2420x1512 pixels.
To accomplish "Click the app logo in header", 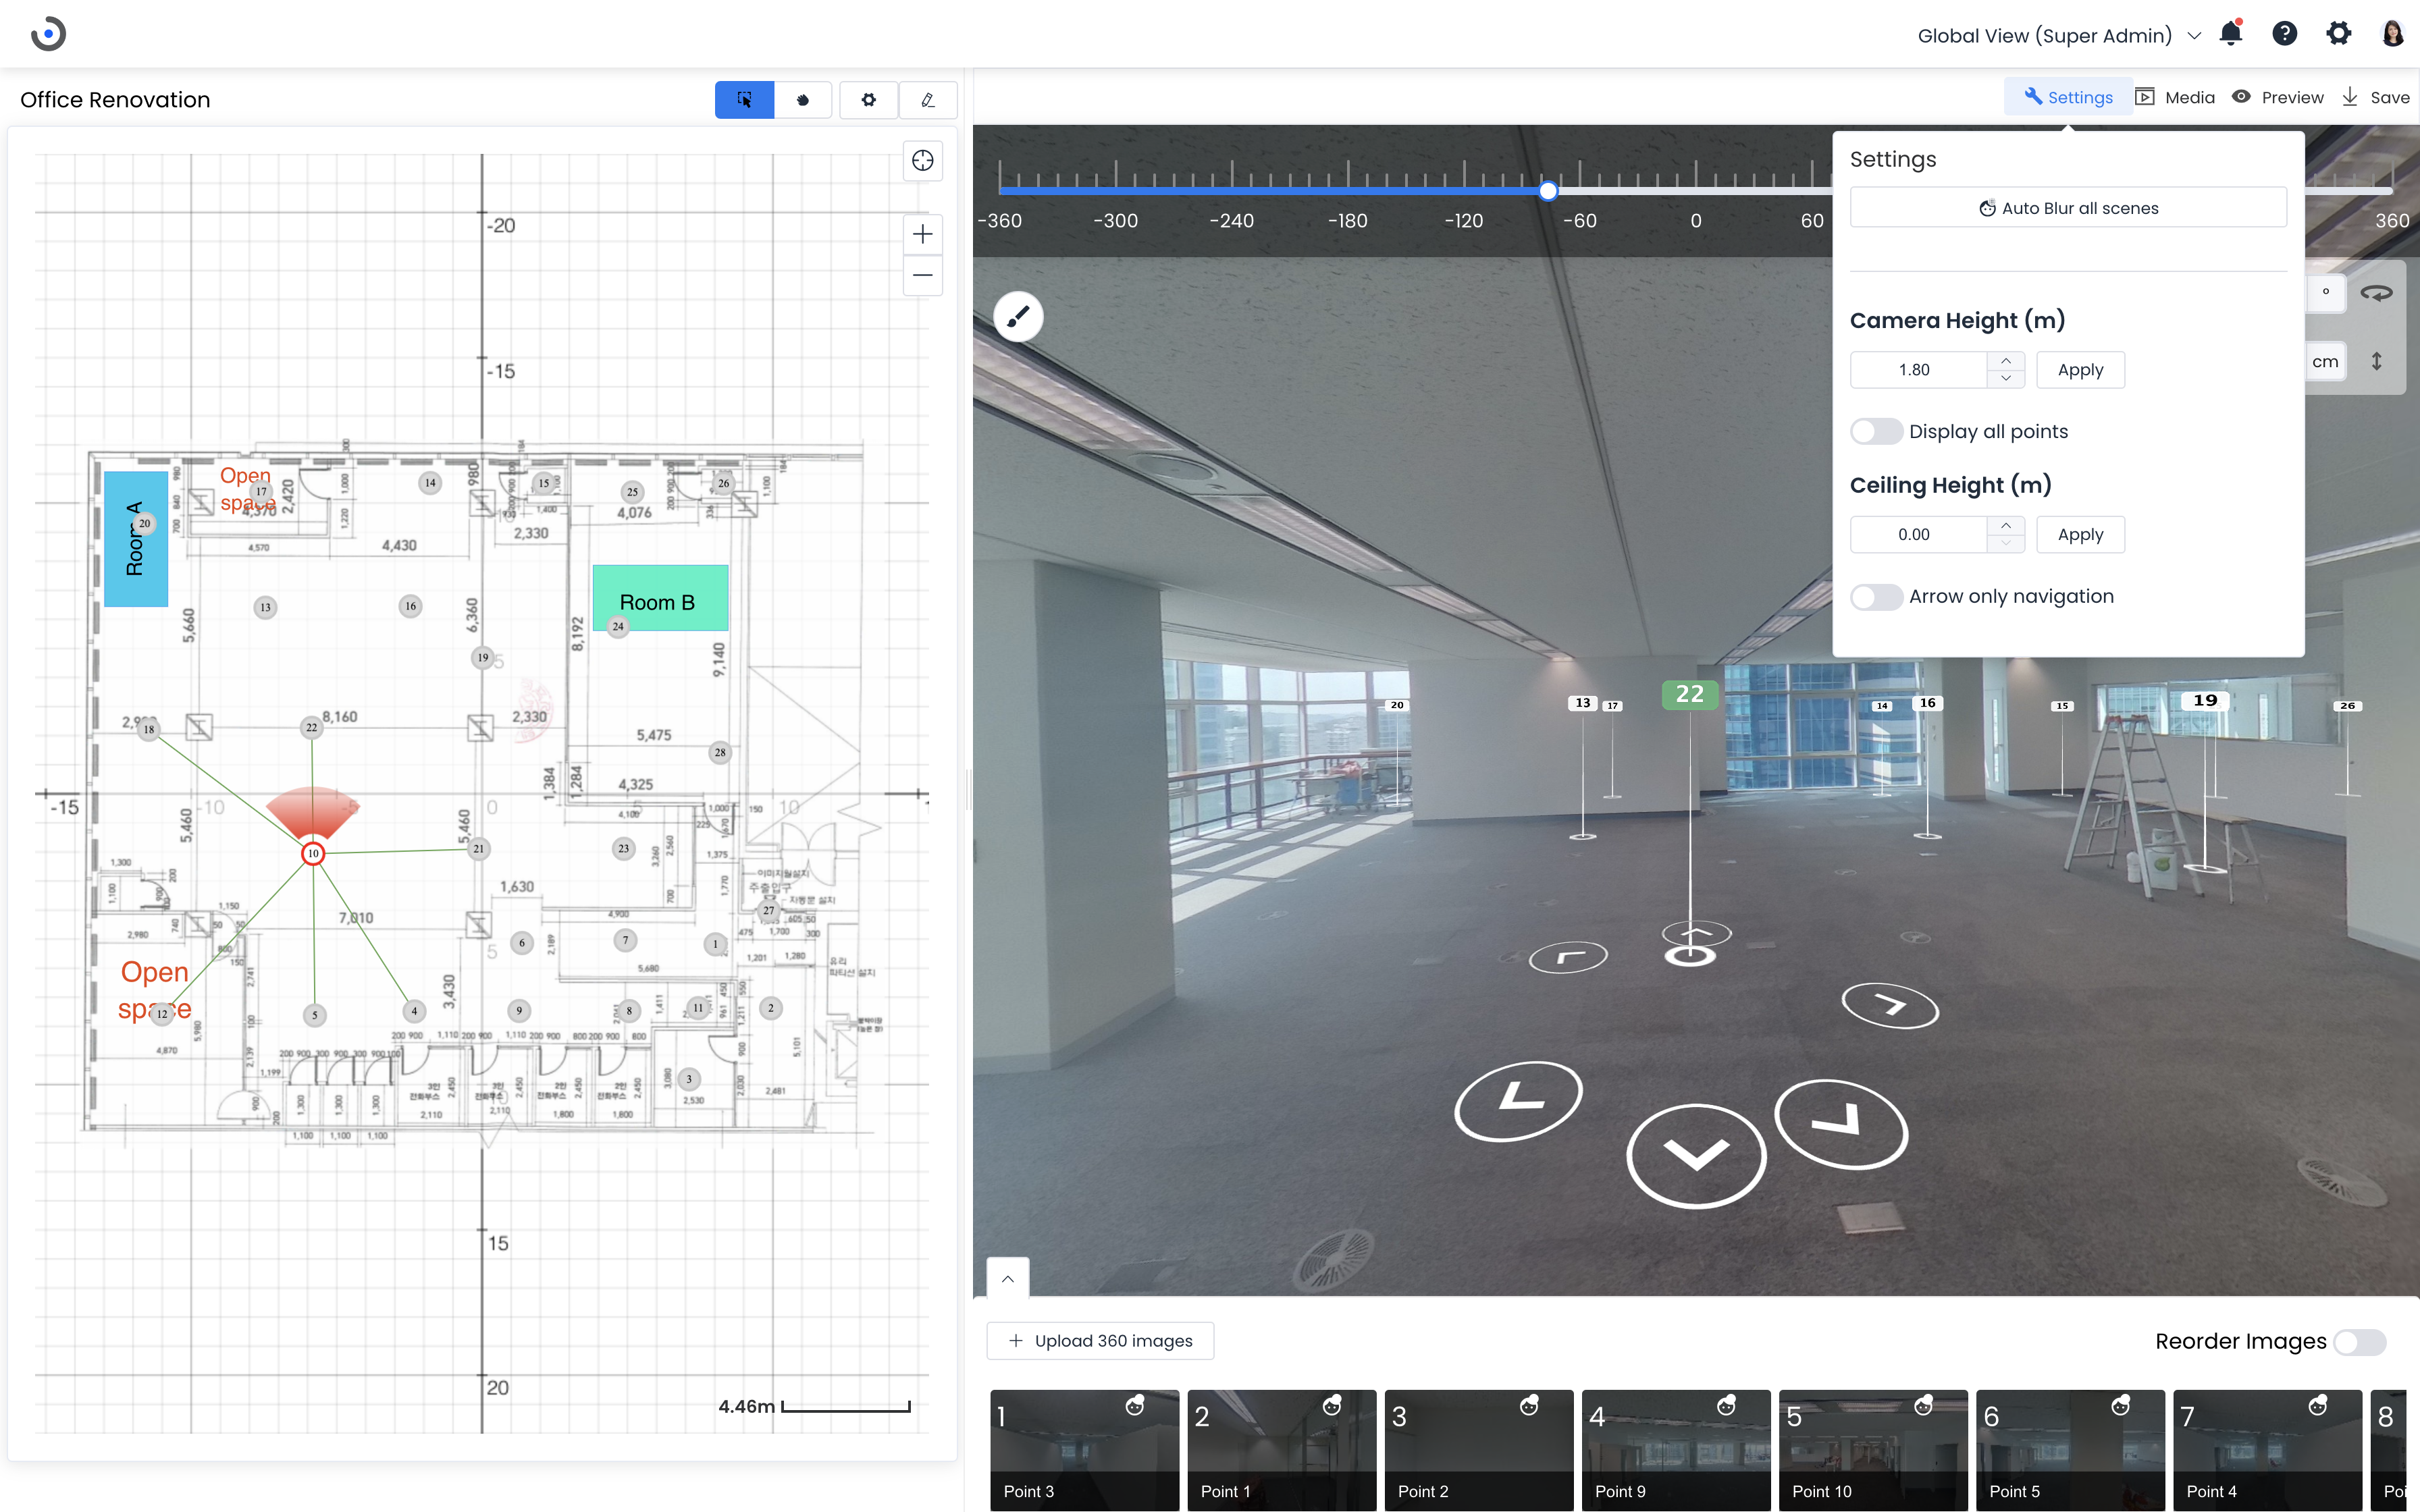I will [x=48, y=34].
